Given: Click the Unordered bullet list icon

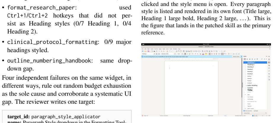Looking at the screenshot, I should coord(219,54).
